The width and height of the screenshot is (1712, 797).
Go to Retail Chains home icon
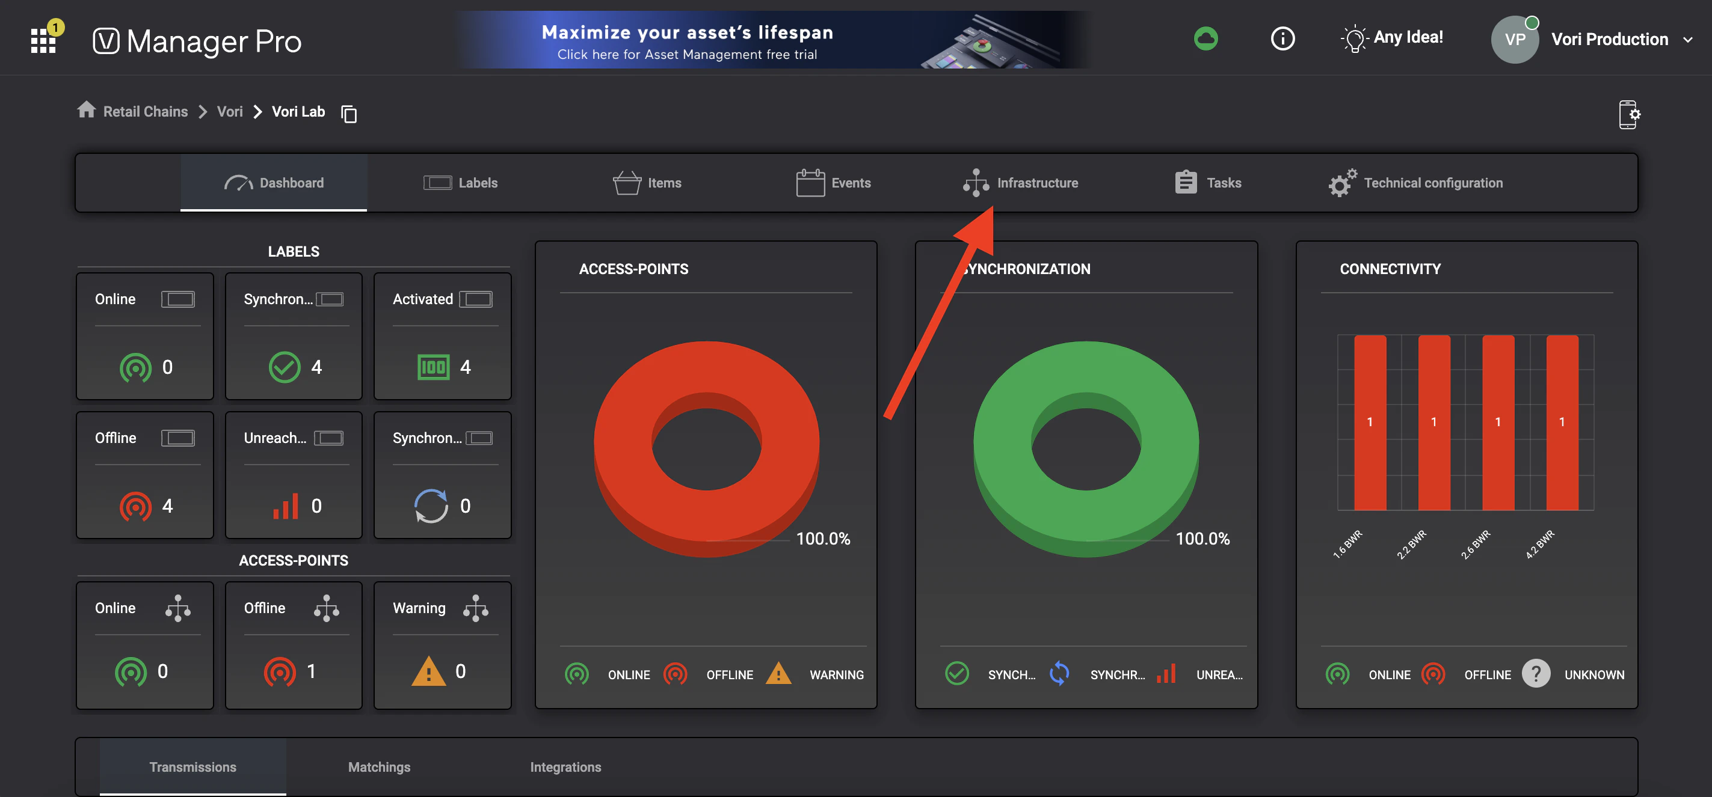[87, 110]
